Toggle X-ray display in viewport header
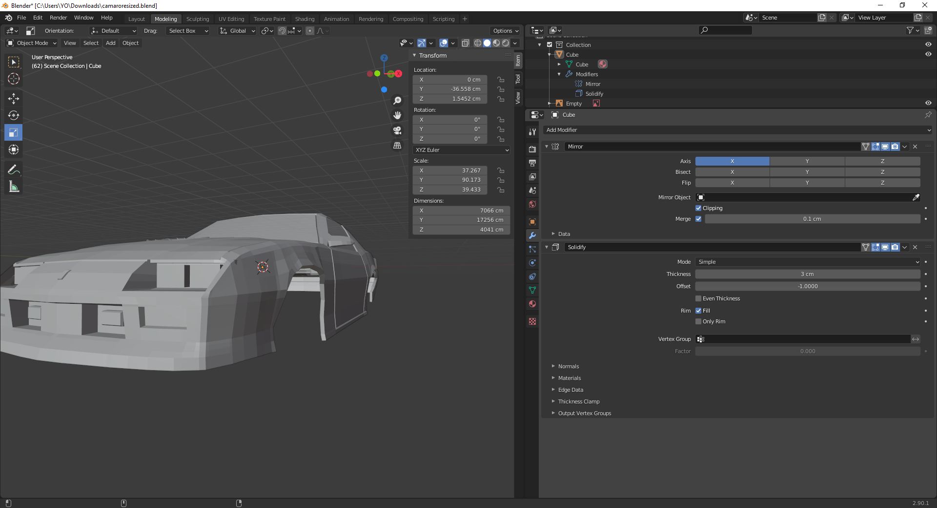The image size is (937, 508). point(465,43)
